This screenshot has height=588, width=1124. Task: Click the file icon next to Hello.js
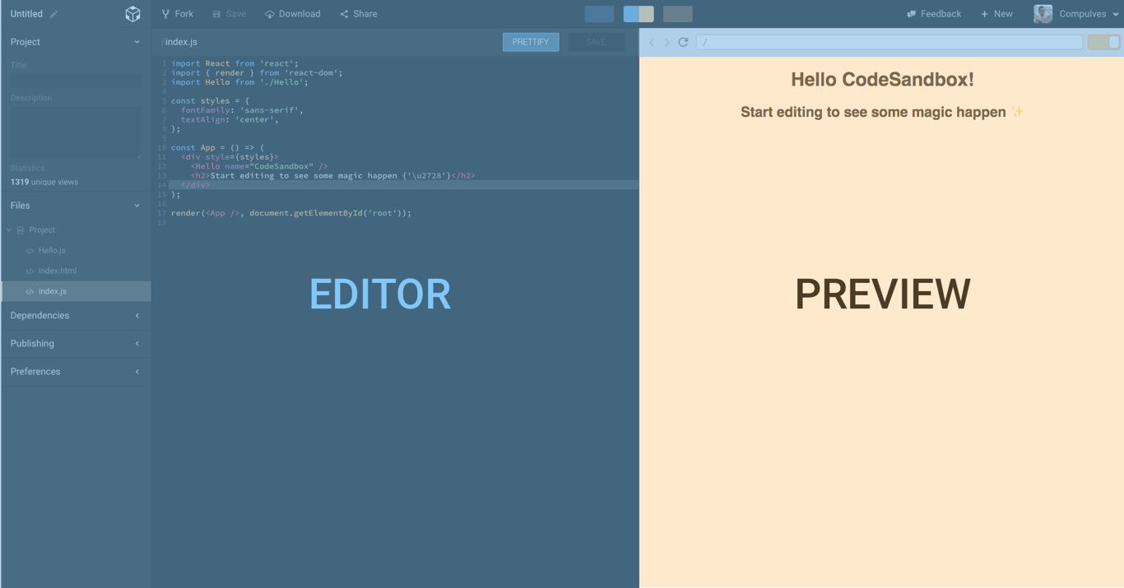30,250
